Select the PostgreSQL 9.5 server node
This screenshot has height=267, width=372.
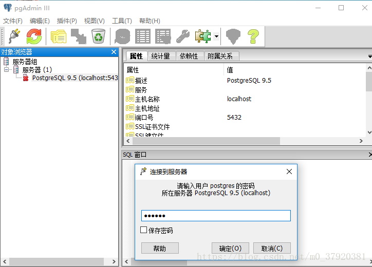[x=75, y=78]
